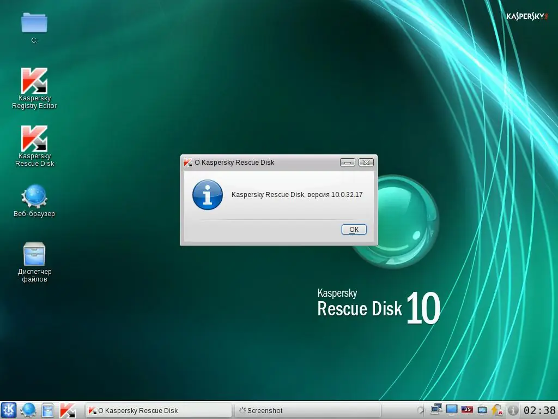558x419 pixels.
Task: Click the monitor display tray icon
Action: (x=451, y=410)
